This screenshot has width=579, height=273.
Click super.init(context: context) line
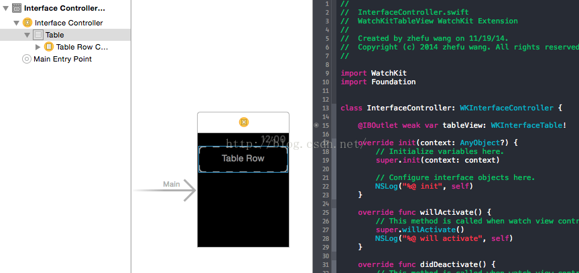point(438,160)
